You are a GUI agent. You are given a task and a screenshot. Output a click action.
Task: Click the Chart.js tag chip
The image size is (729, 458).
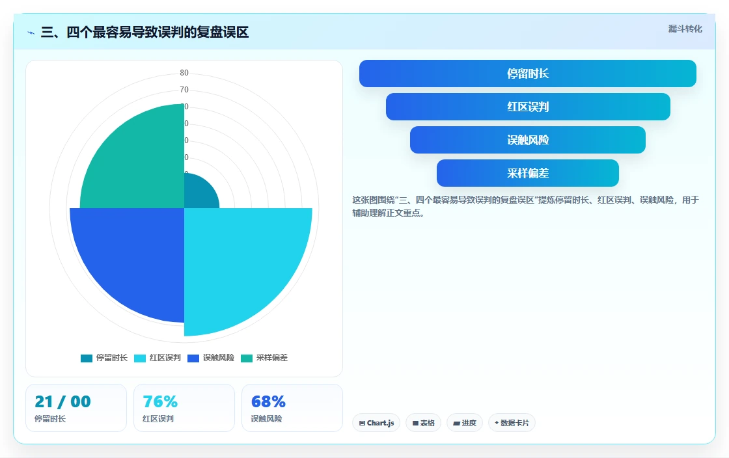click(376, 423)
